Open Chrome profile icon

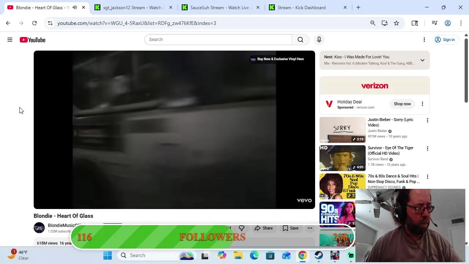click(448, 23)
